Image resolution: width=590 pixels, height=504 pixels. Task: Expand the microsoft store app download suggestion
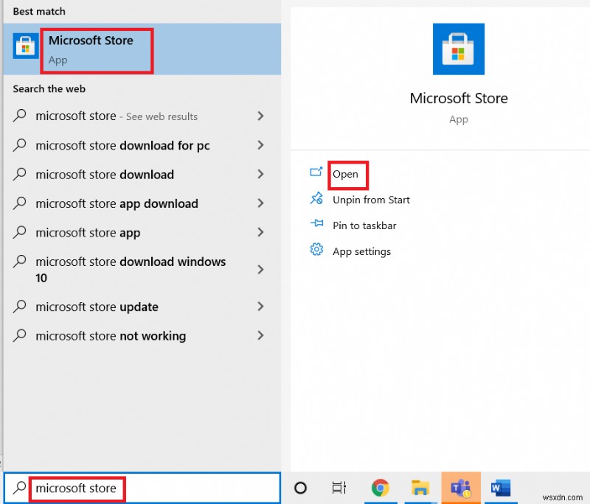(260, 203)
